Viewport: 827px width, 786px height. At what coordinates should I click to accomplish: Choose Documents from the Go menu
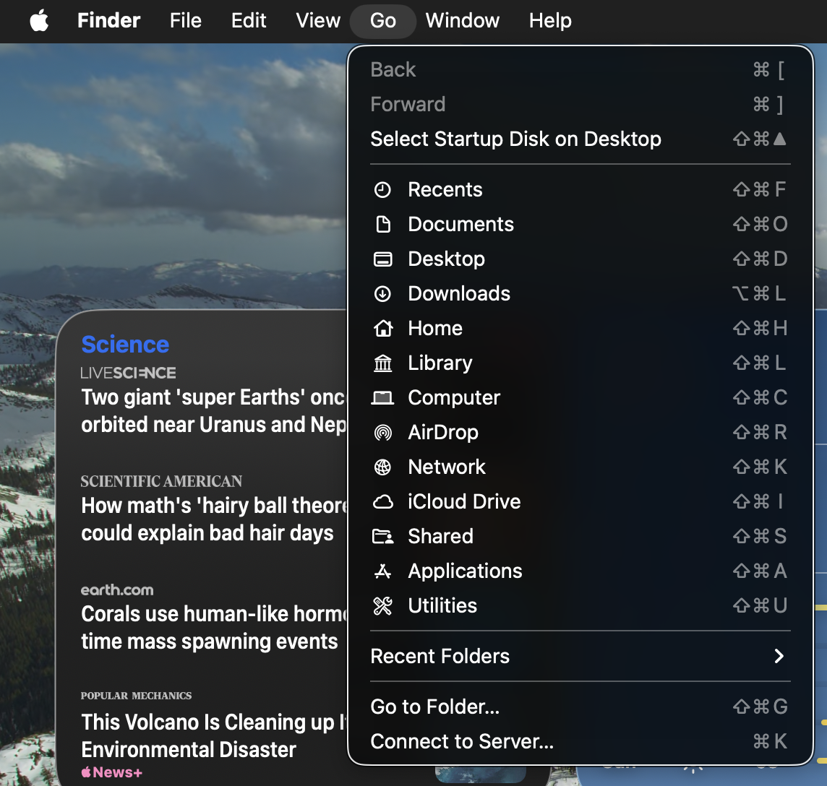click(x=580, y=224)
